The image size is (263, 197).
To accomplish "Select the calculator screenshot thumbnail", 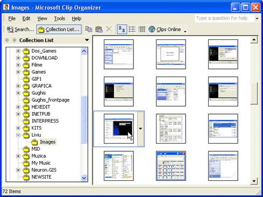I will [x=171, y=166].
